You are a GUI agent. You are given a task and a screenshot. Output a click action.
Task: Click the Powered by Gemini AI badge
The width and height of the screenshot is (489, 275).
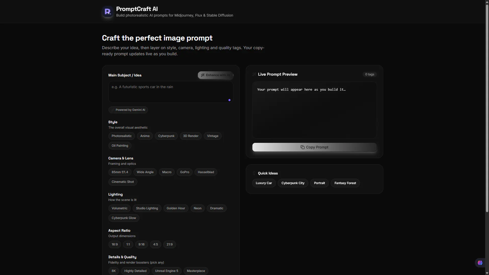128,110
